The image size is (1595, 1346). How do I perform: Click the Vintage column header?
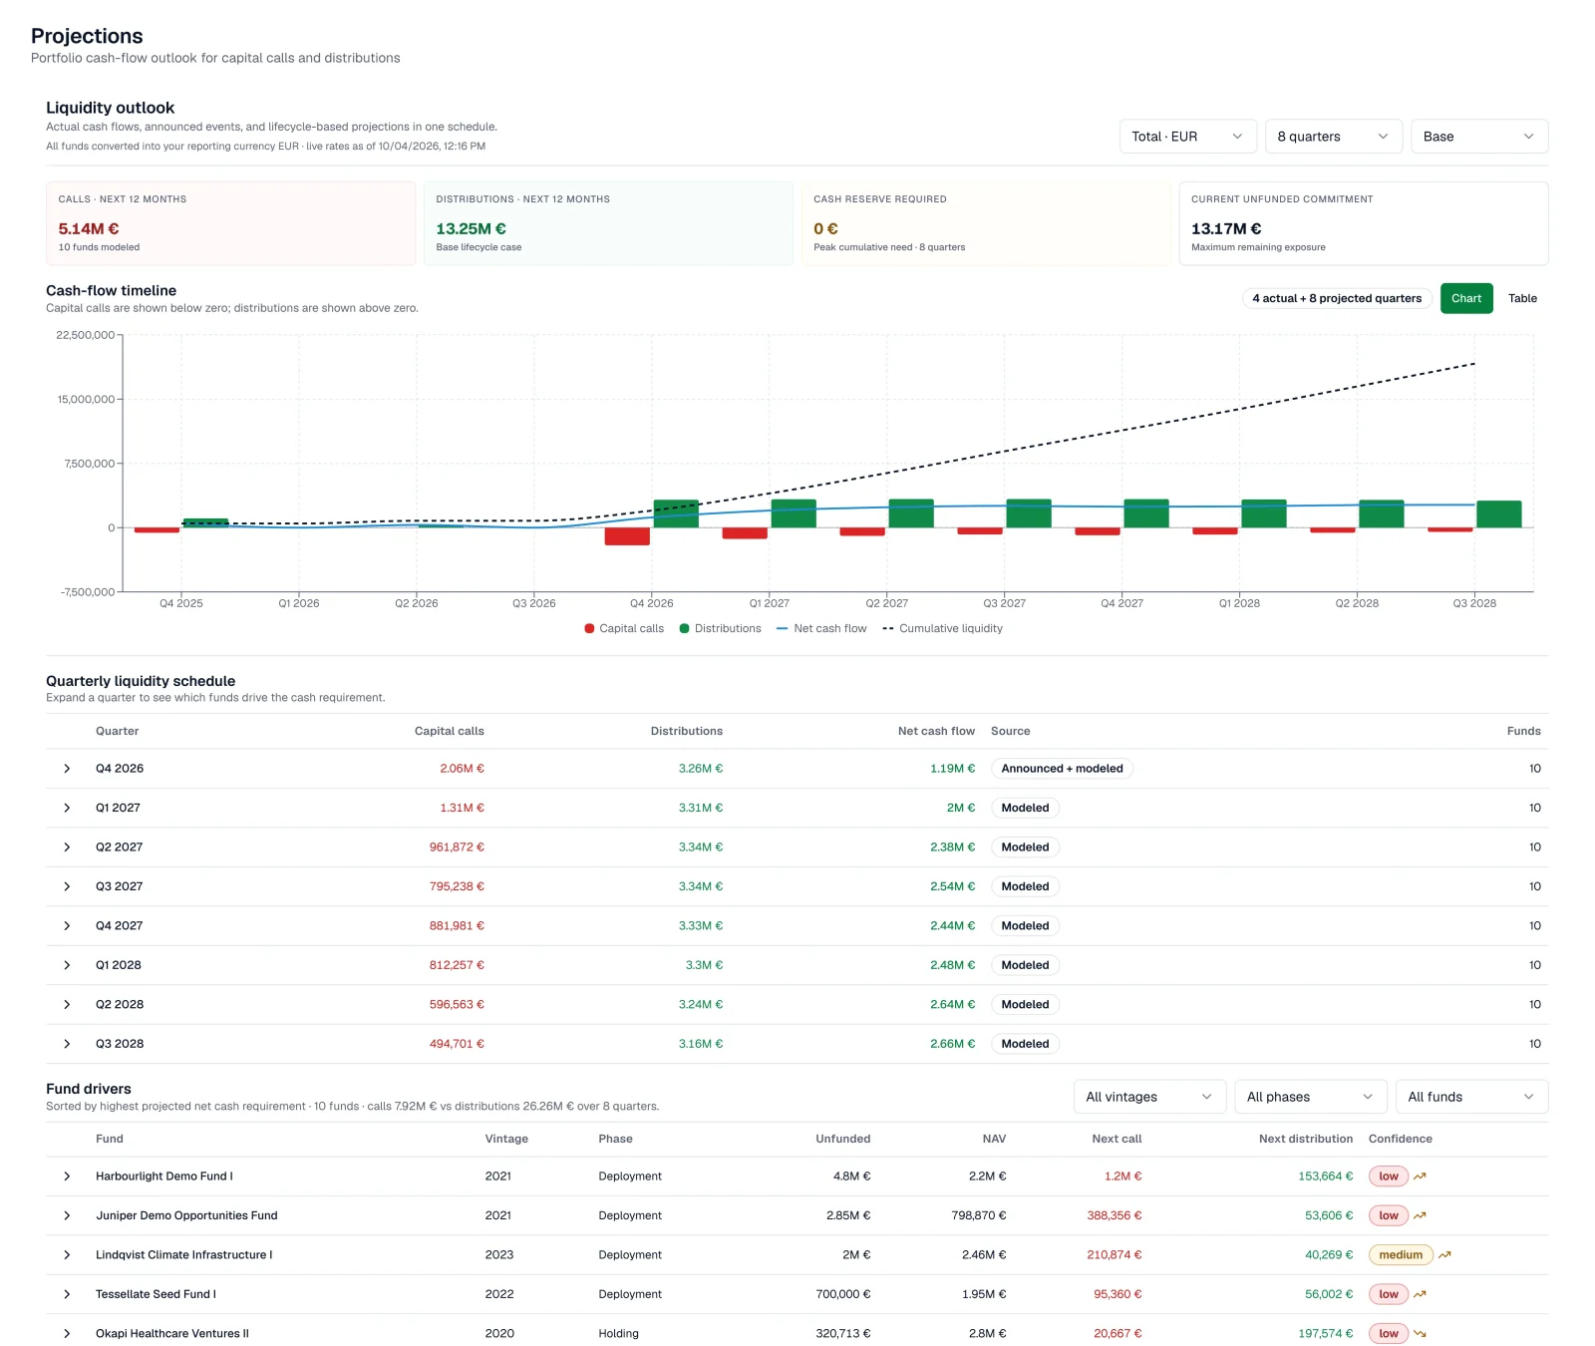pos(506,1140)
